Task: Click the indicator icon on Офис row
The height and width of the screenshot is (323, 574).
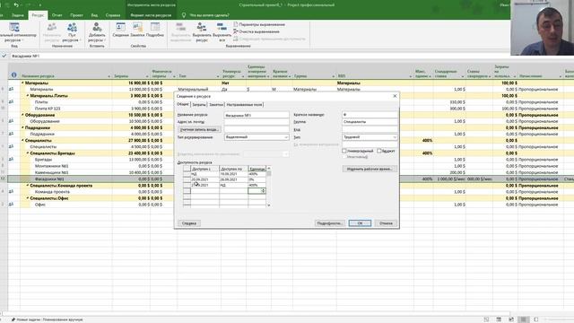Action: pyautogui.click(x=11, y=205)
